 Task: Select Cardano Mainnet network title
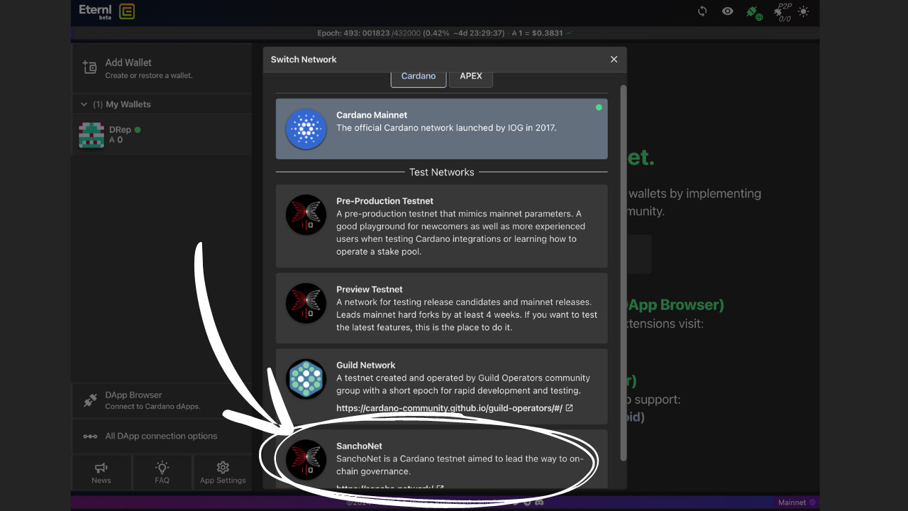pos(372,115)
